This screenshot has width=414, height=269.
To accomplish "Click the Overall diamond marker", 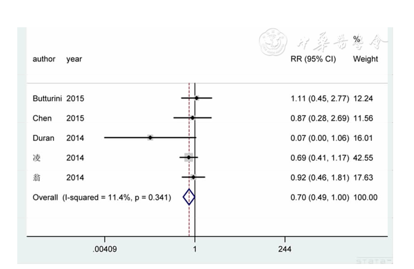I will point(189,197).
